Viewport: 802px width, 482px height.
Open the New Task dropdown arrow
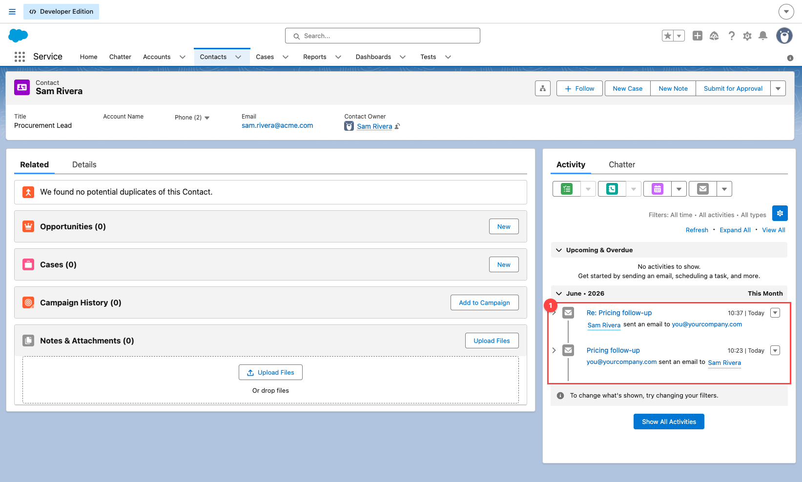pyautogui.click(x=588, y=189)
